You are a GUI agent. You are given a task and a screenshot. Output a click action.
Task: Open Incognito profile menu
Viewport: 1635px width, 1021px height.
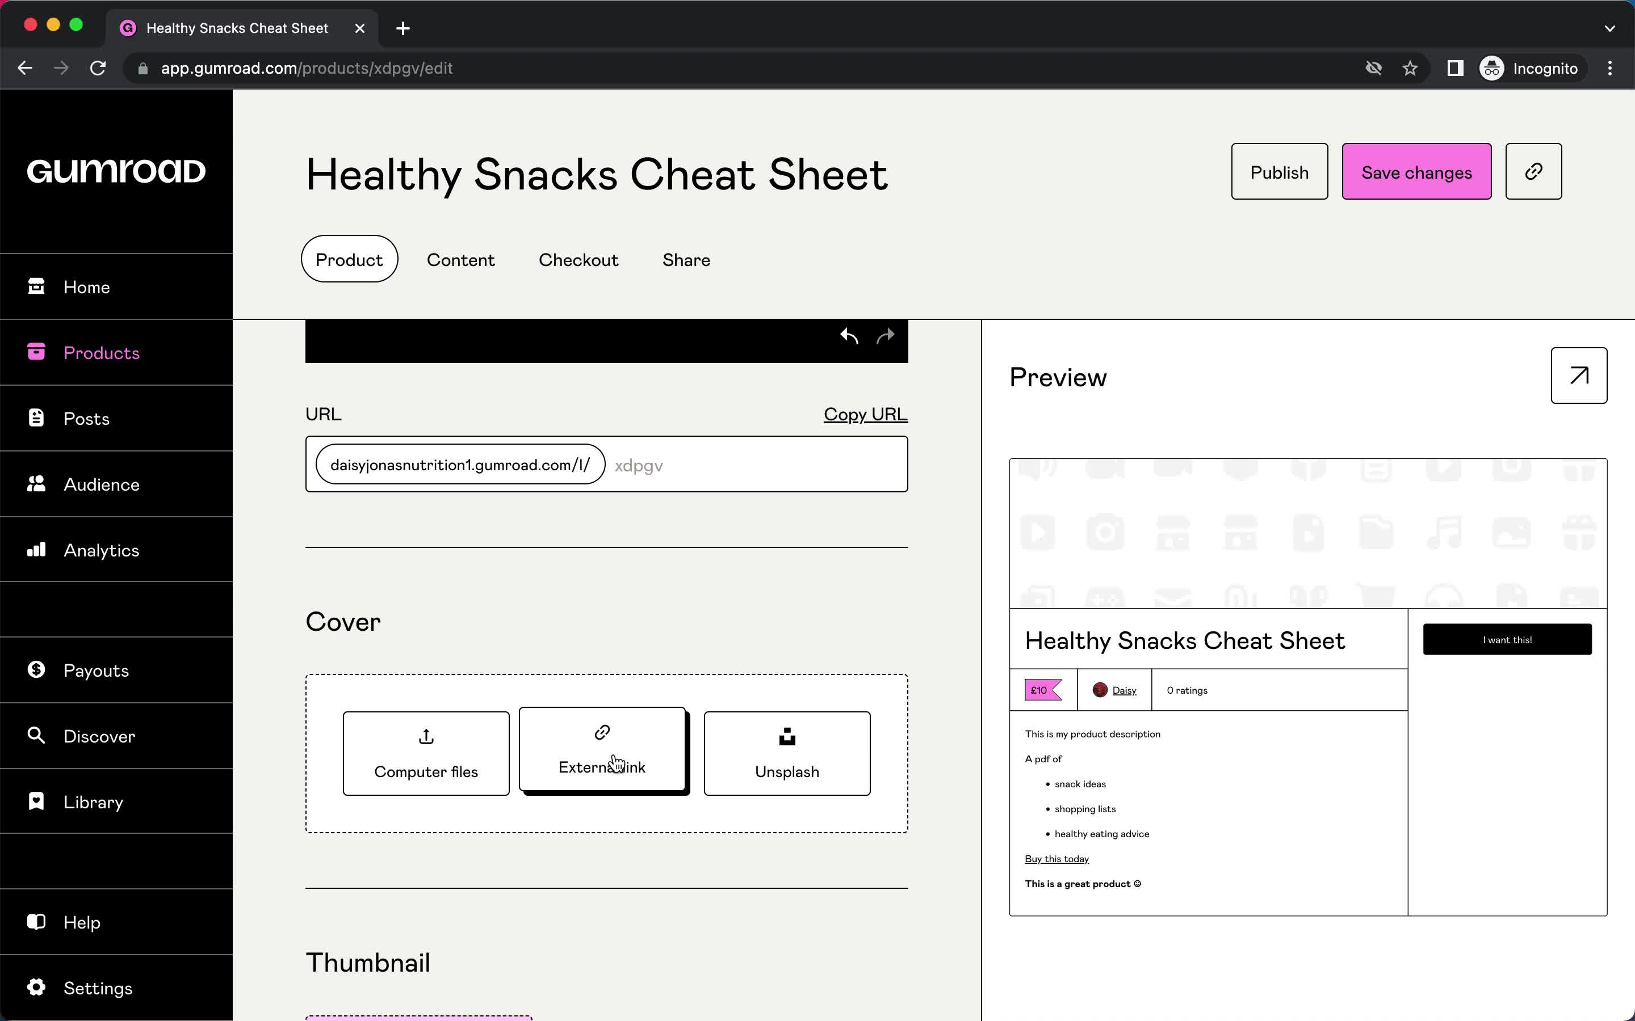(1529, 68)
